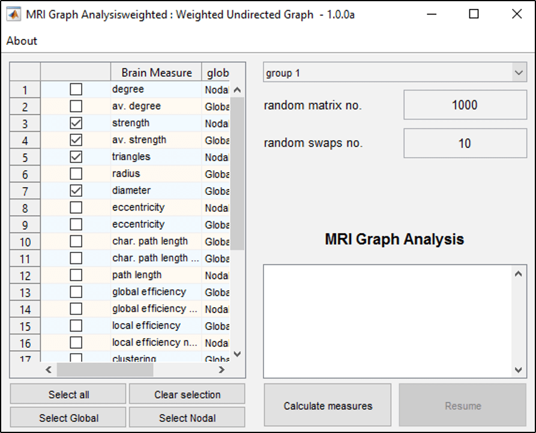Screen dimensions: 536x433
Task: Enable the global efficiency checkbox
Action: (76, 293)
